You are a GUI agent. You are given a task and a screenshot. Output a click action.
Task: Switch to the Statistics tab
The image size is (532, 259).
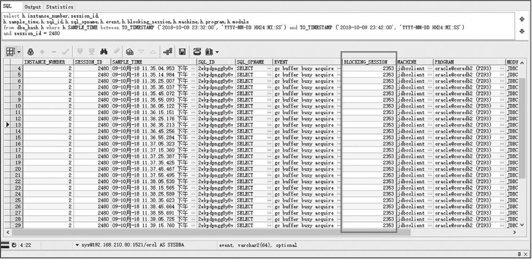click(60, 7)
